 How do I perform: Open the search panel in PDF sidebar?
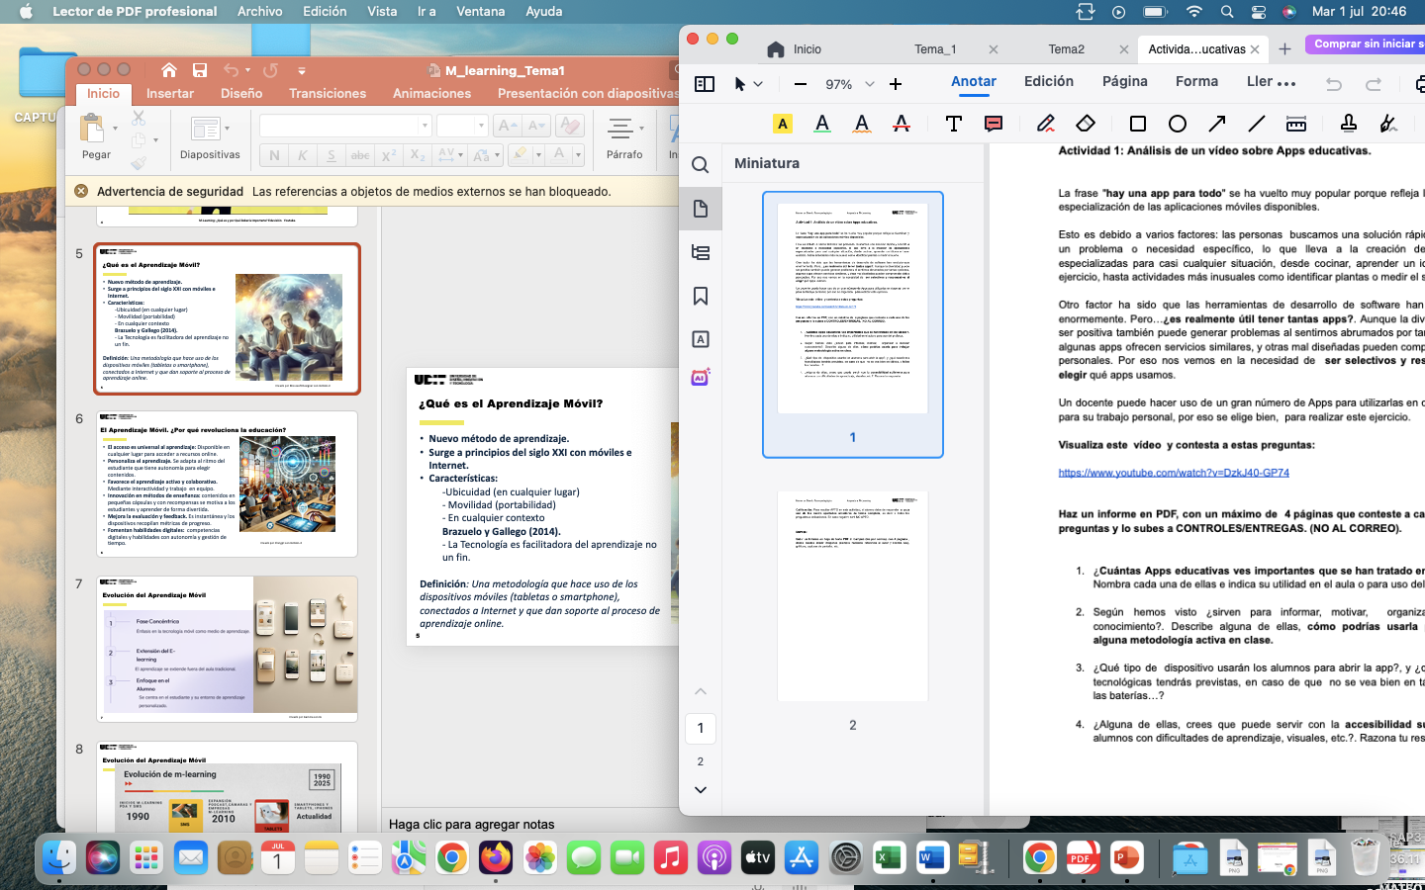click(701, 165)
